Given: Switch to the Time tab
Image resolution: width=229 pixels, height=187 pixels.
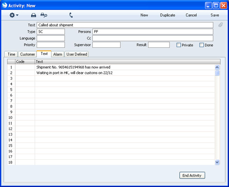Looking at the screenshot, I should pos(11,54).
